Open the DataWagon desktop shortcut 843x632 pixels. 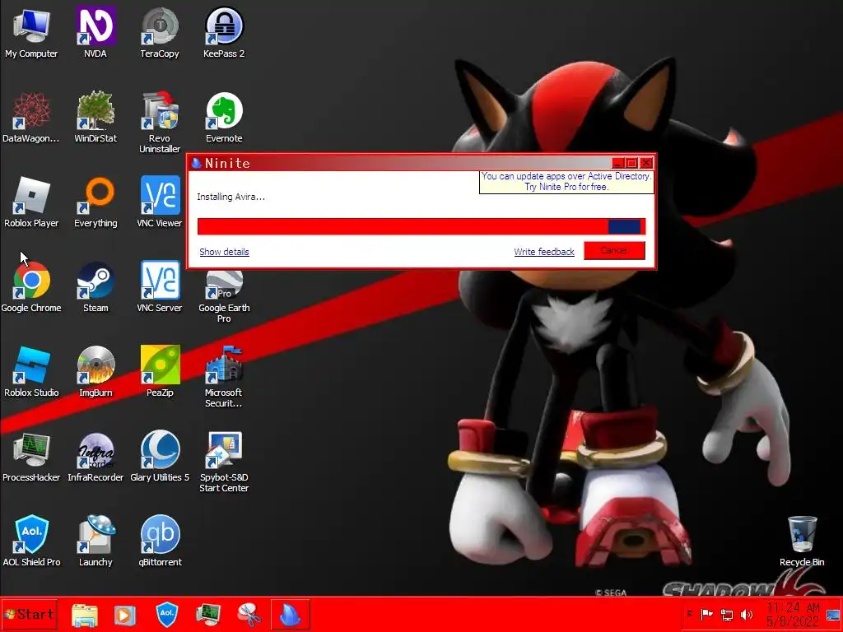pos(31,117)
